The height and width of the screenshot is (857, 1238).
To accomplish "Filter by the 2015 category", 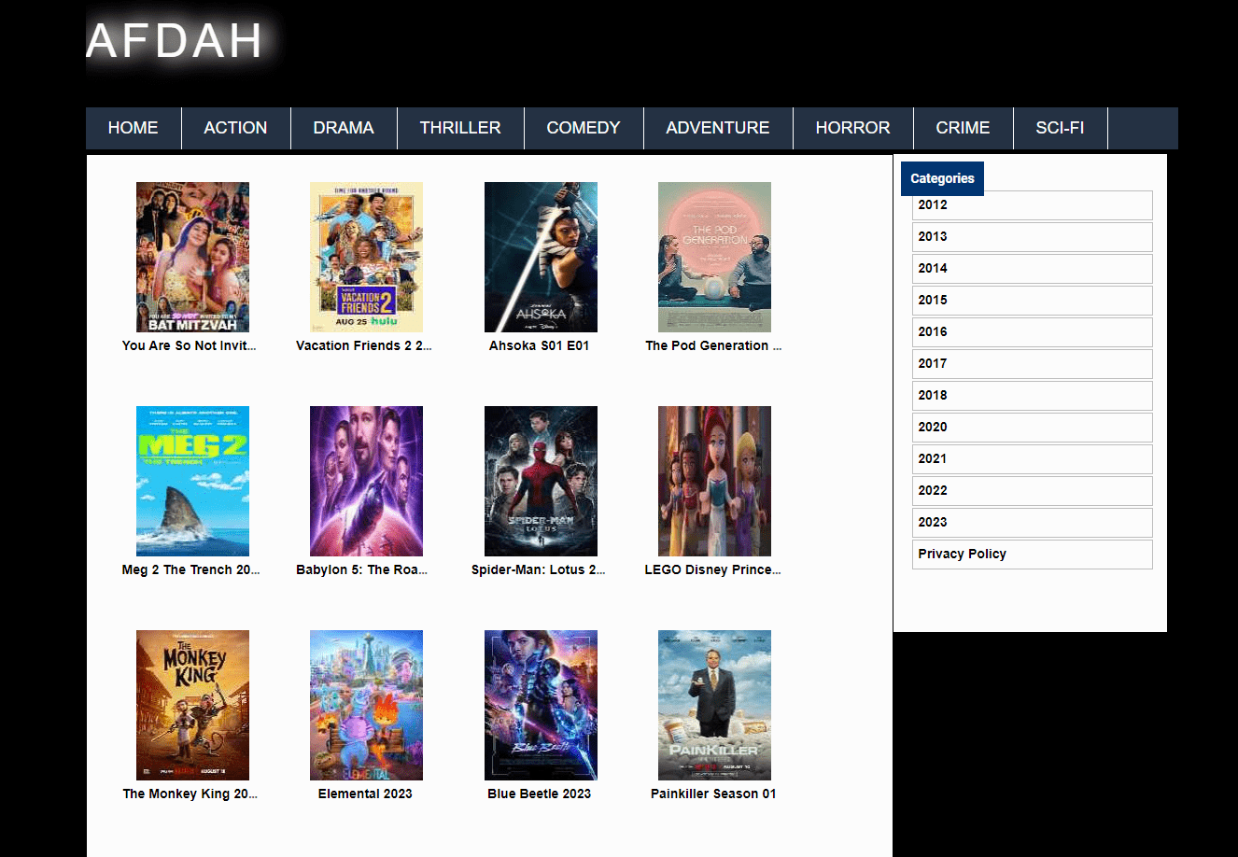I will [x=1033, y=301].
